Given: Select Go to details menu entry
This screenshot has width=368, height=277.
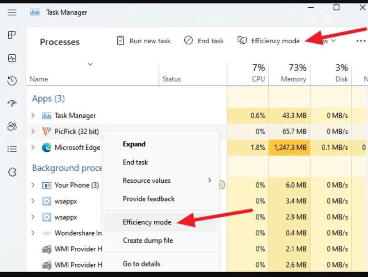Looking at the screenshot, I should coord(161,264).
